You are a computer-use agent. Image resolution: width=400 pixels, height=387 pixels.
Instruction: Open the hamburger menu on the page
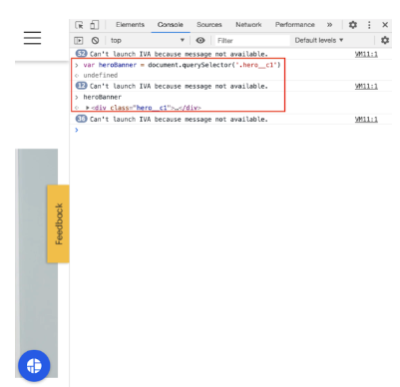(32, 38)
